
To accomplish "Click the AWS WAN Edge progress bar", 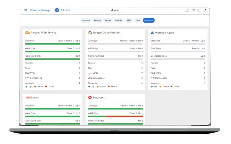I will click(x=53, y=51).
